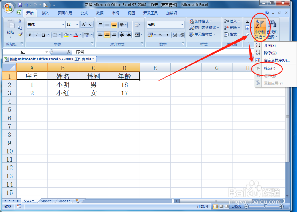This screenshot has width=297, height=212.
Task: Decrease the indent
Action: (122, 35)
